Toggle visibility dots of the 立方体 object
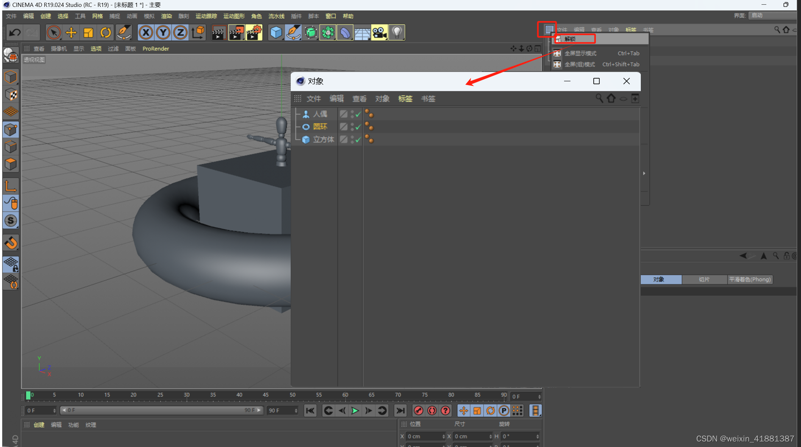The width and height of the screenshot is (801, 447). (369, 139)
